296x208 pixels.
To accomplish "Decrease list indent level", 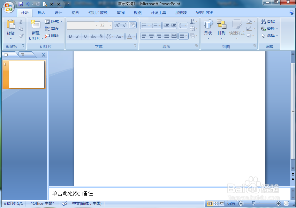I will click(x=166, y=25).
